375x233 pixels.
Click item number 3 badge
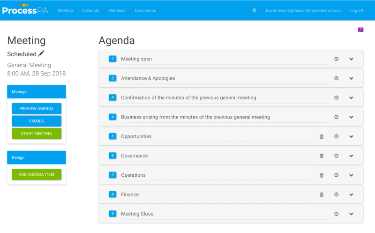112,98
